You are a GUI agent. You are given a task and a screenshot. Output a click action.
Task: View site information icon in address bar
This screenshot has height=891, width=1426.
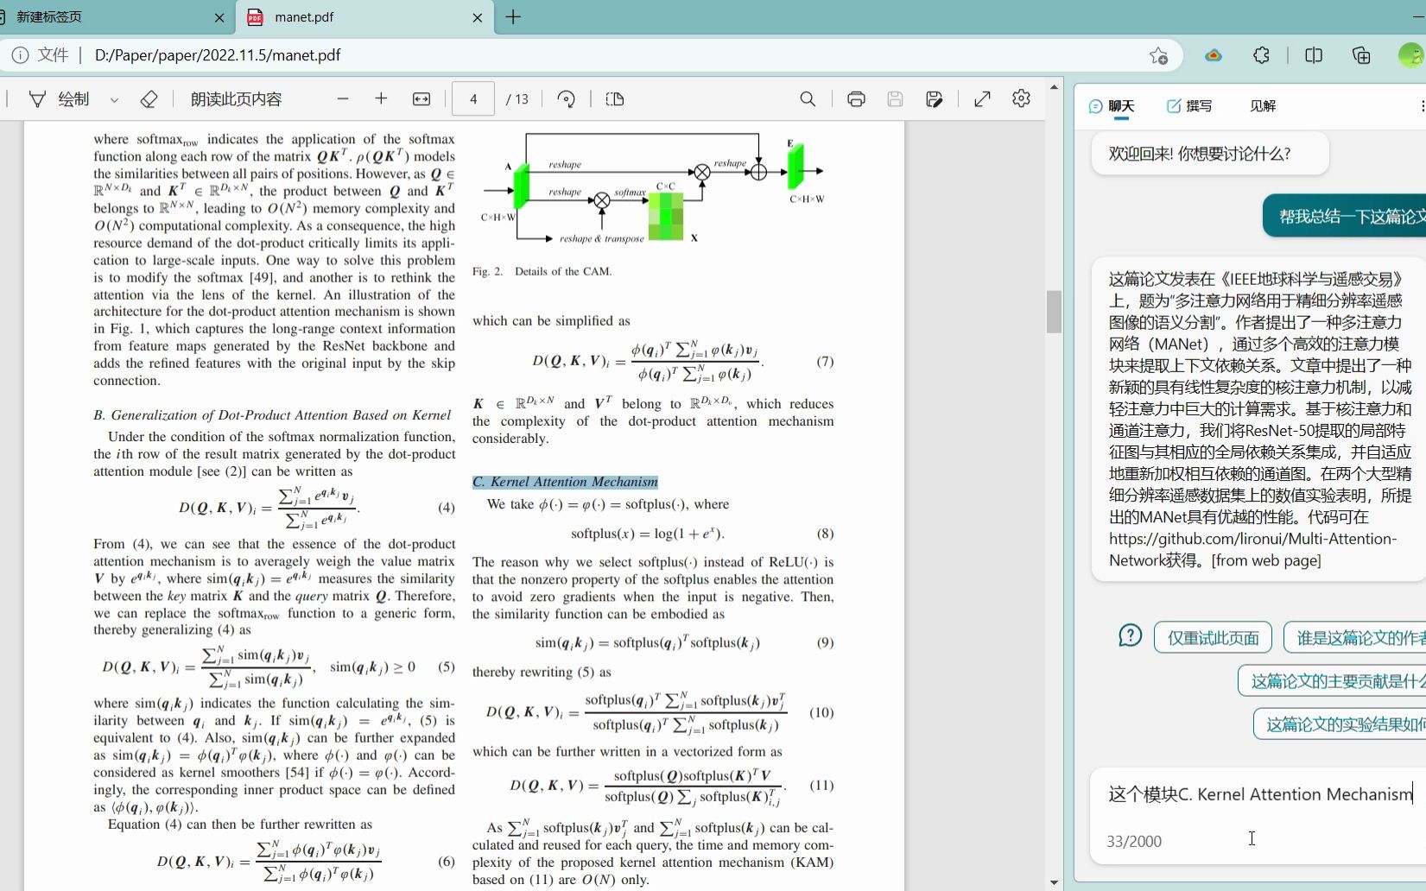[19, 55]
